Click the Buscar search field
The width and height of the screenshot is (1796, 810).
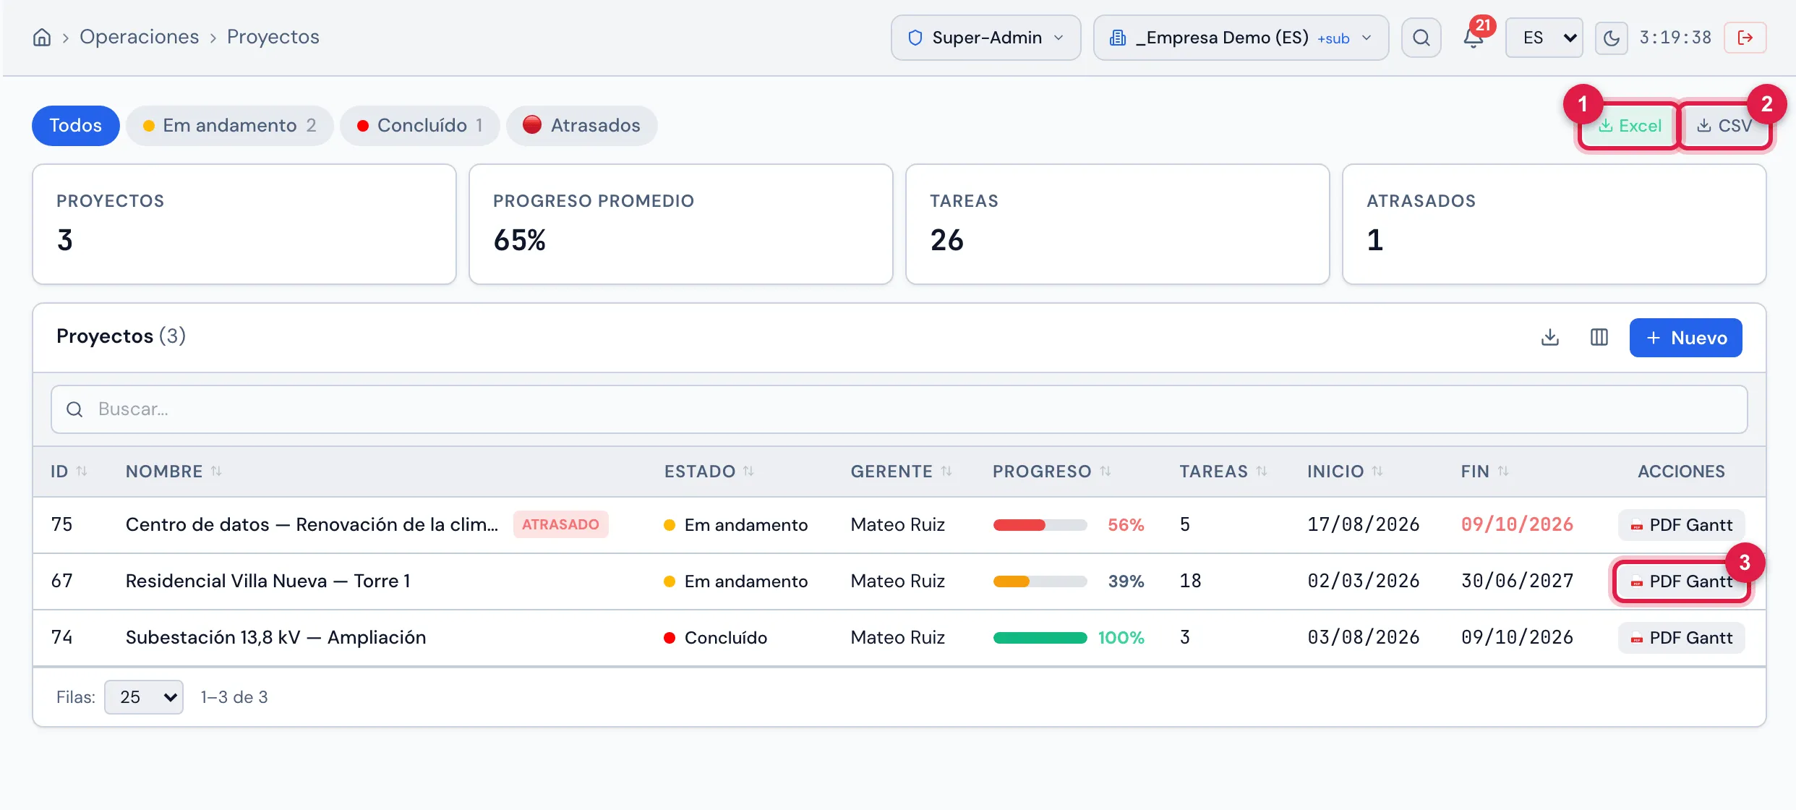pos(899,409)
